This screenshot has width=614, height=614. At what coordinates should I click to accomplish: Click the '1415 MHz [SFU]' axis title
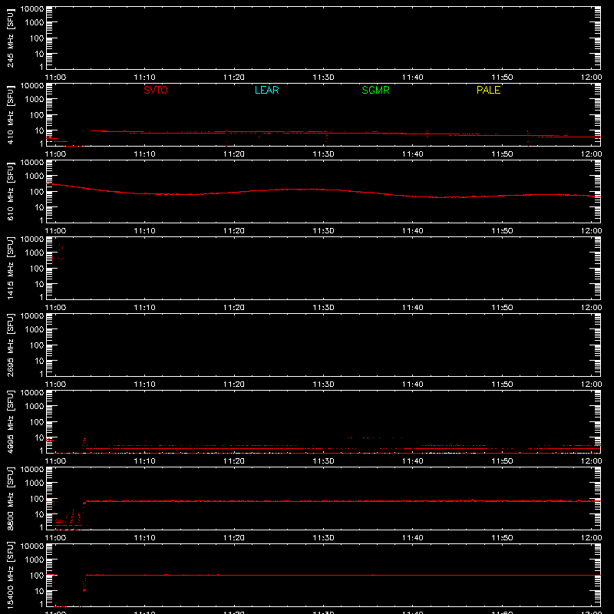pyautogui.click(x=11, y=268)
